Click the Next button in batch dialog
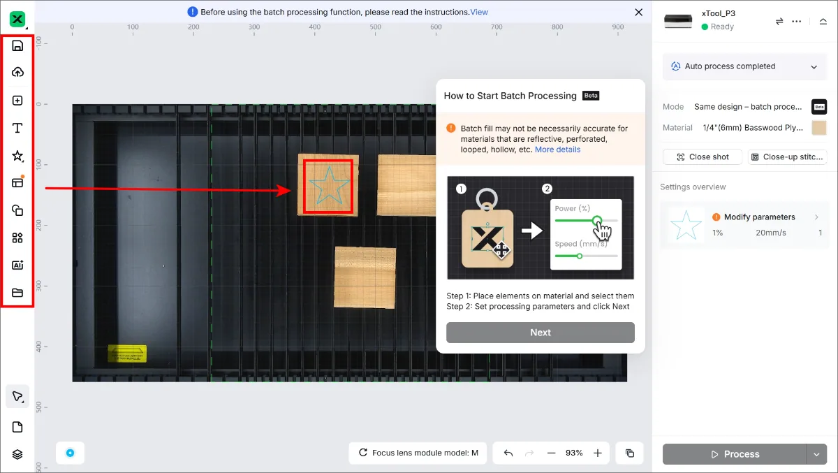This screenshot has width=838, height=473. point(541,333)
